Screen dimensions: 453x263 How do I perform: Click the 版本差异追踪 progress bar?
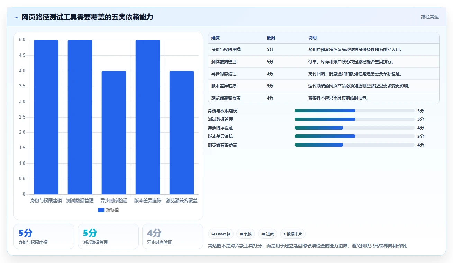click(x=354, y=136)
